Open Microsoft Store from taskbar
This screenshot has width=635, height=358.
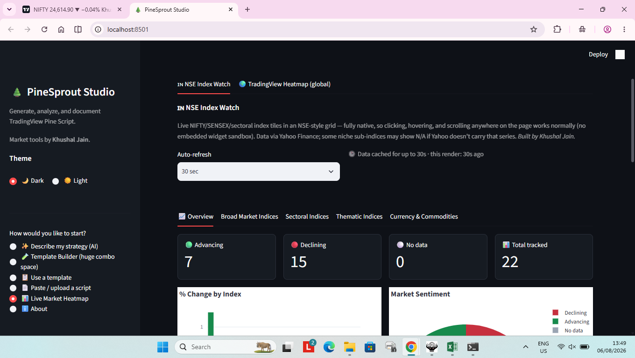(370, 347)
